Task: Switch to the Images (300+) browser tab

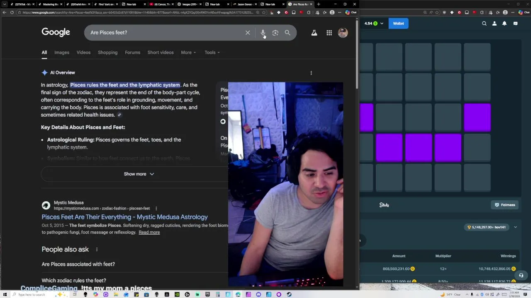Action: click(189, 4)
